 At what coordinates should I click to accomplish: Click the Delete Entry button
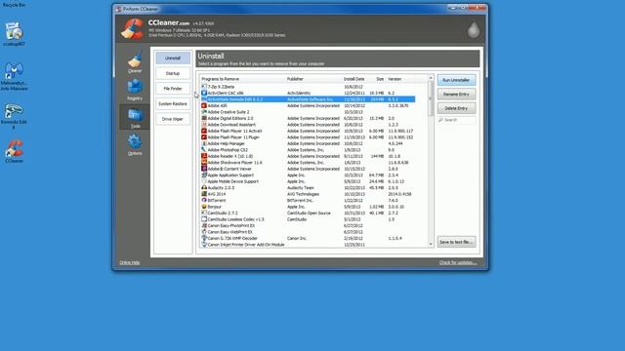point(456,108)
